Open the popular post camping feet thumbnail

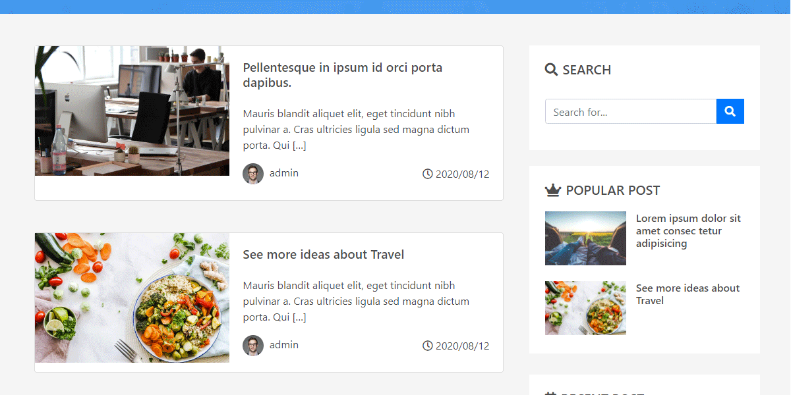[585, 238]
